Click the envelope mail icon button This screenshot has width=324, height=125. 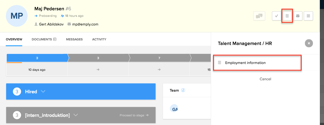[298, 16]
